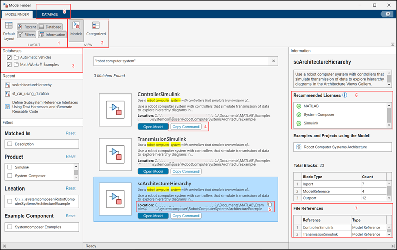
Task: Click the Automatic Vehicles folder icon
Action: (16, 57)
